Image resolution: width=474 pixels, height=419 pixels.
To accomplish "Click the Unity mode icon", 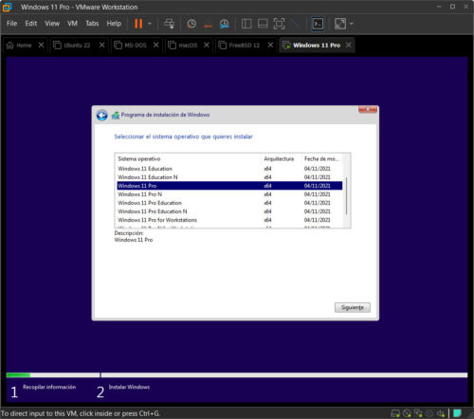I will [x=296, y=24].
